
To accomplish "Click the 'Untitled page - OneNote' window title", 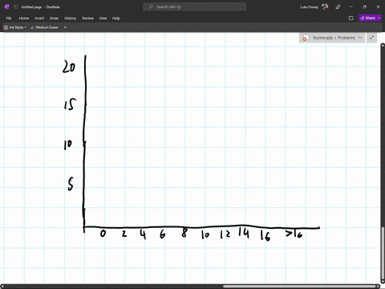I will pos(41,7).
